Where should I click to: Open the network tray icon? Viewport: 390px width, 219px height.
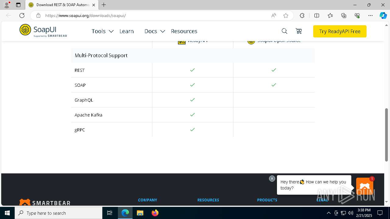click(x=343, y=213)
